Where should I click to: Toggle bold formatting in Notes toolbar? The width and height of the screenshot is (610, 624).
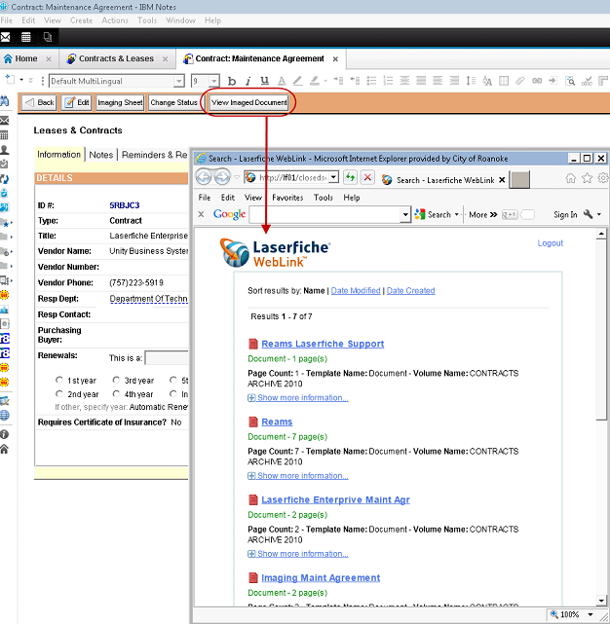232,81
